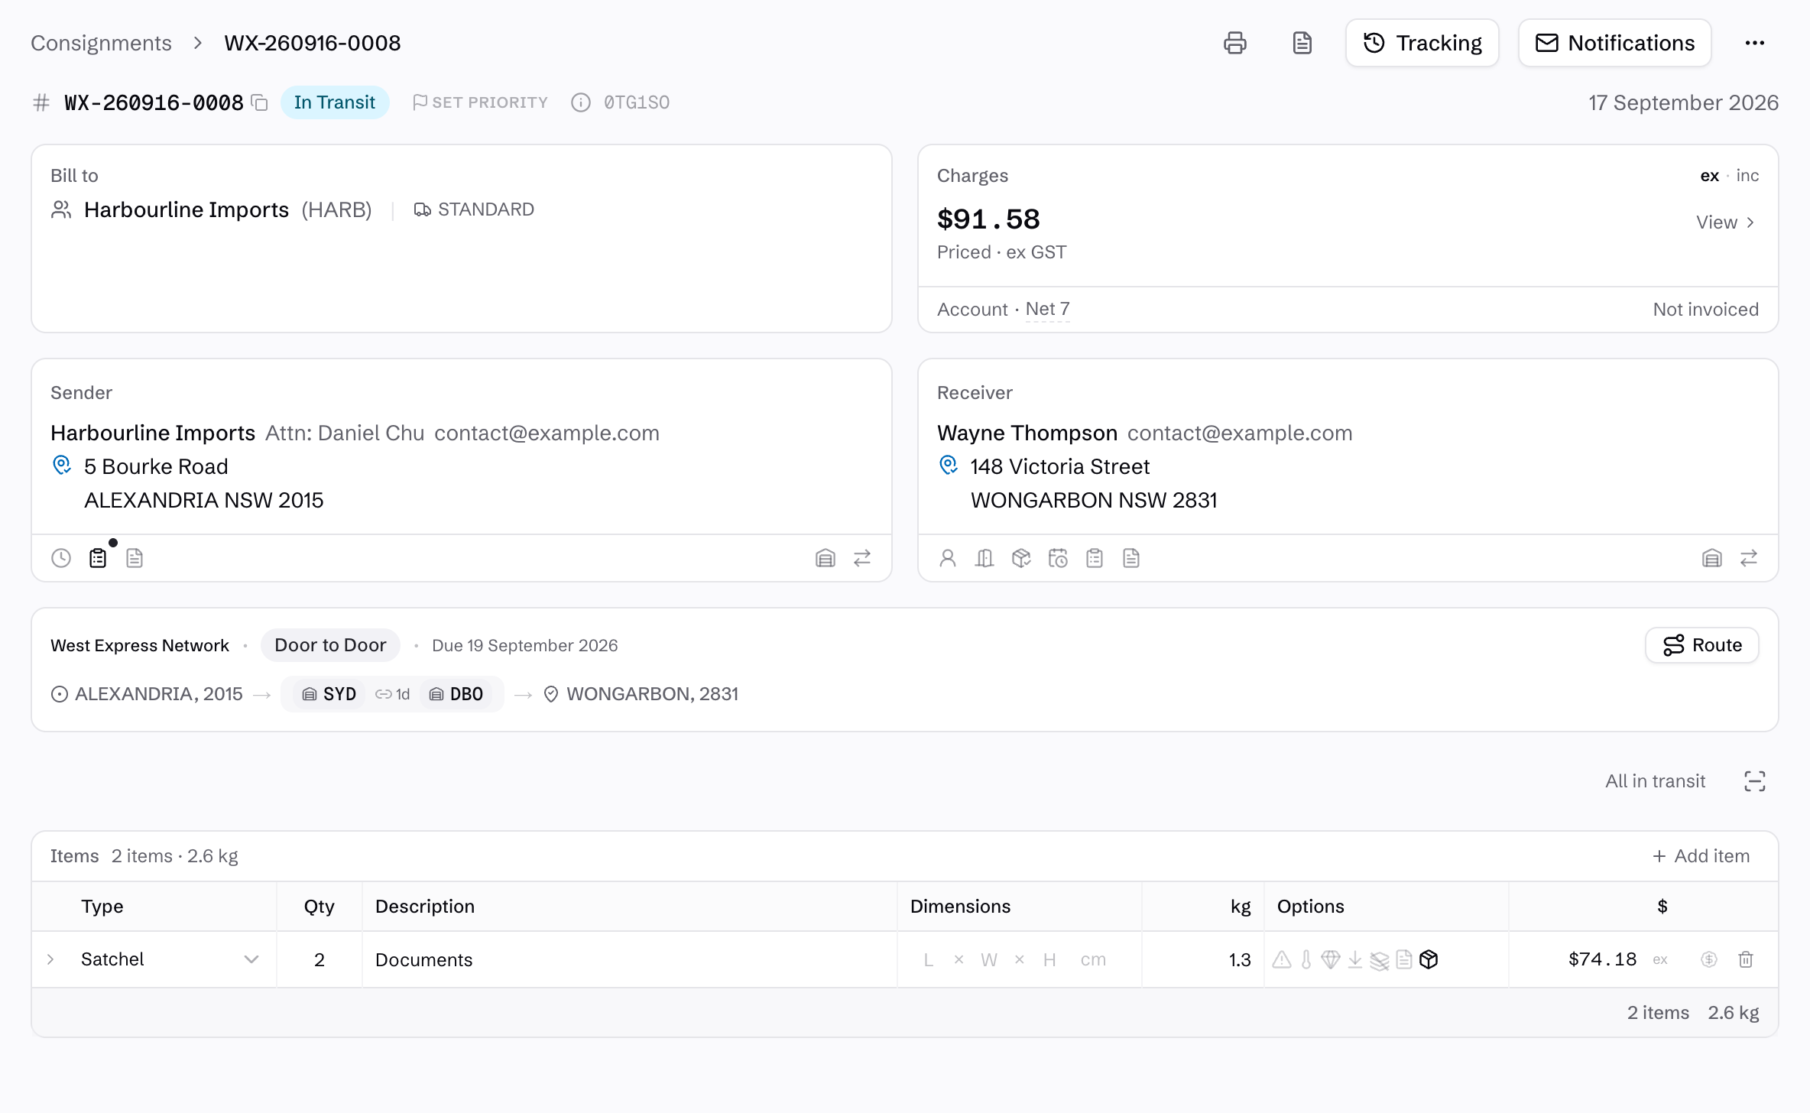Screen dimensions: 1810x1113
Task: Expand the Satchel item row
Action: [x=50, y=959]
